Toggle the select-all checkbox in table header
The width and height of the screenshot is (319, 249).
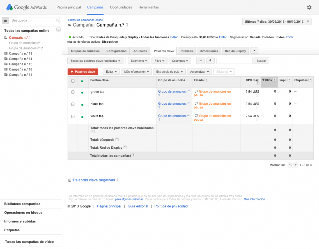[x=73, y=81]
